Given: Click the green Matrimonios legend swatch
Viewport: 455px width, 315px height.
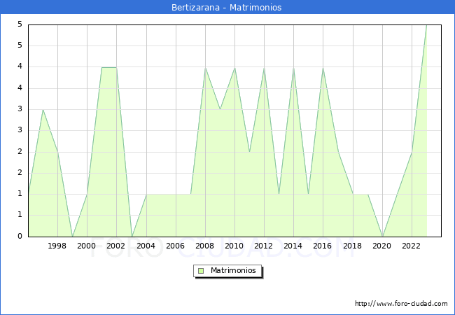Looking at the screenshot, I should coord(201,271).
